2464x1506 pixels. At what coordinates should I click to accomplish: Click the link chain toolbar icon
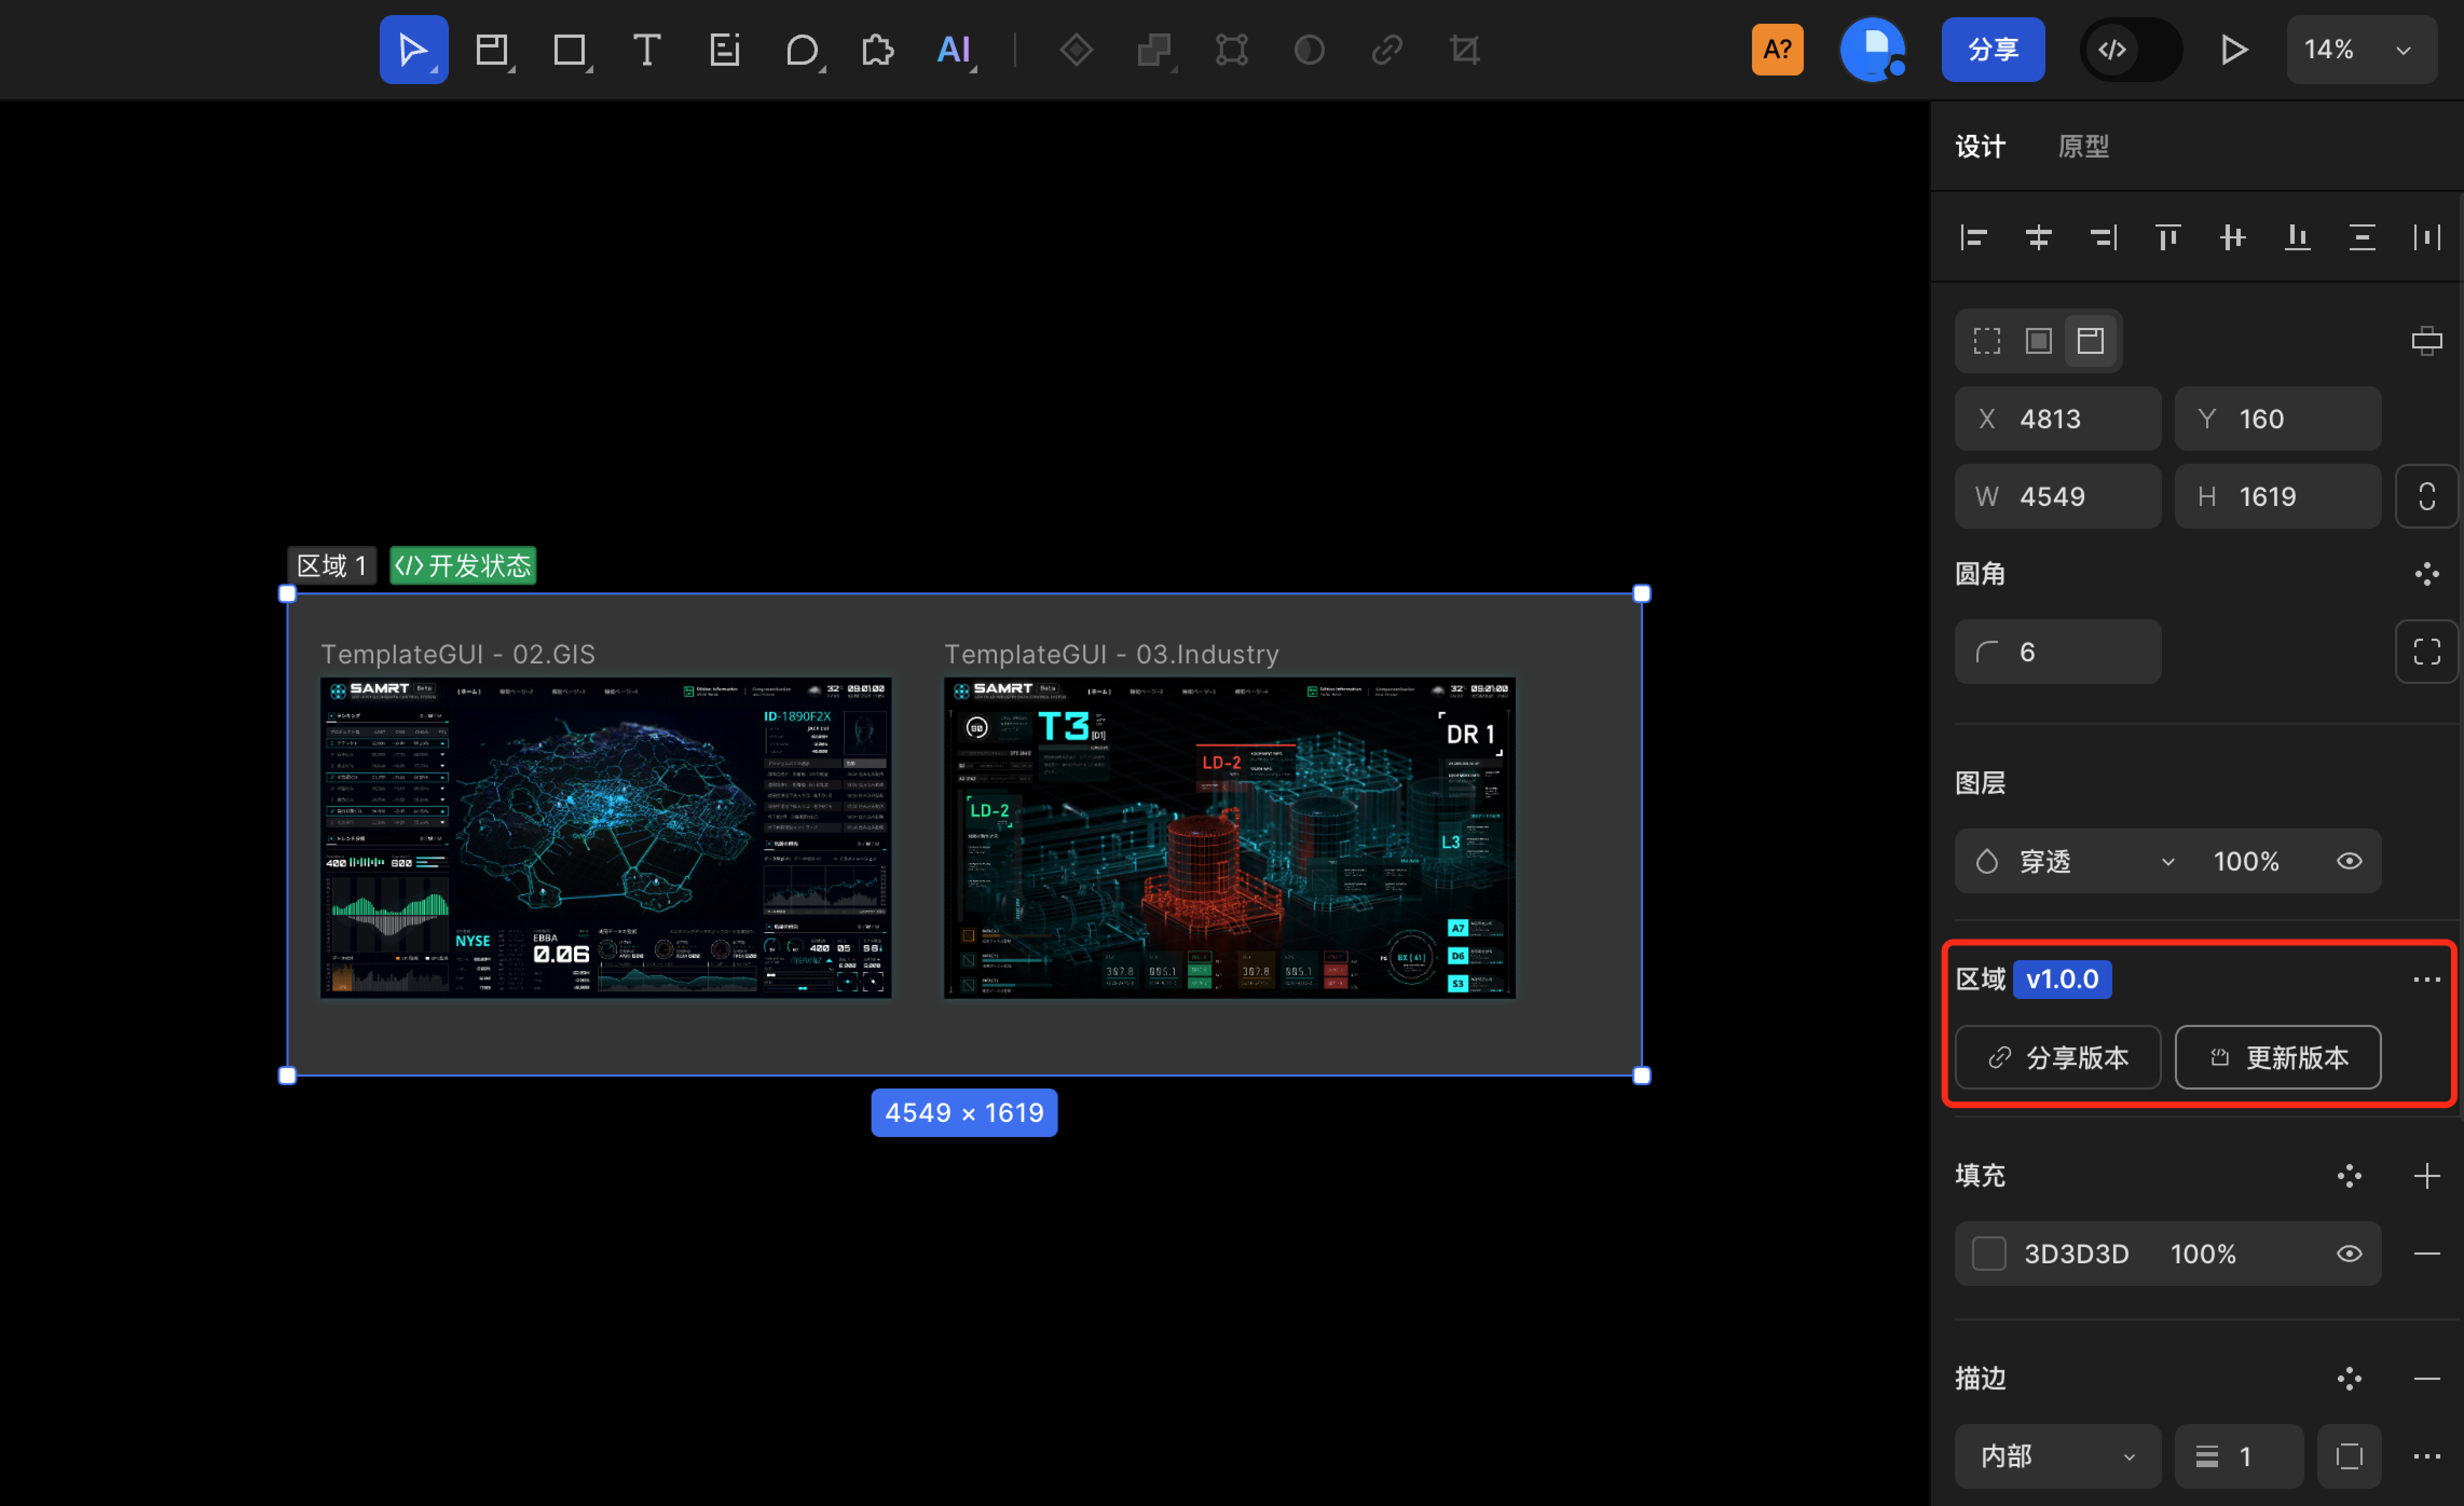click(1387, 50)
